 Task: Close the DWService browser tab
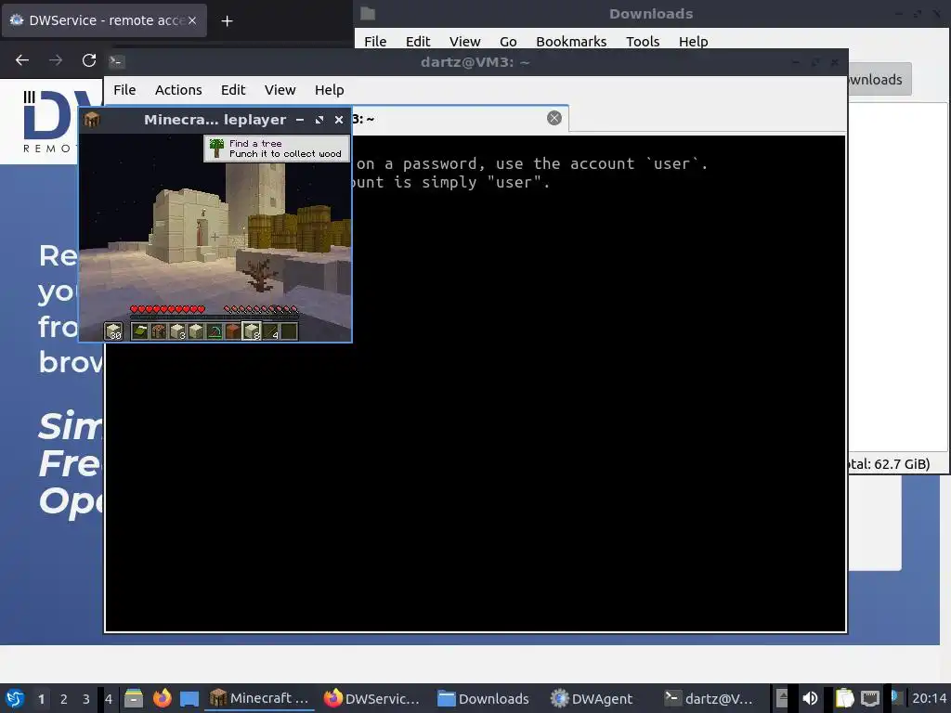pyautogui.click(x=192, y=20)
